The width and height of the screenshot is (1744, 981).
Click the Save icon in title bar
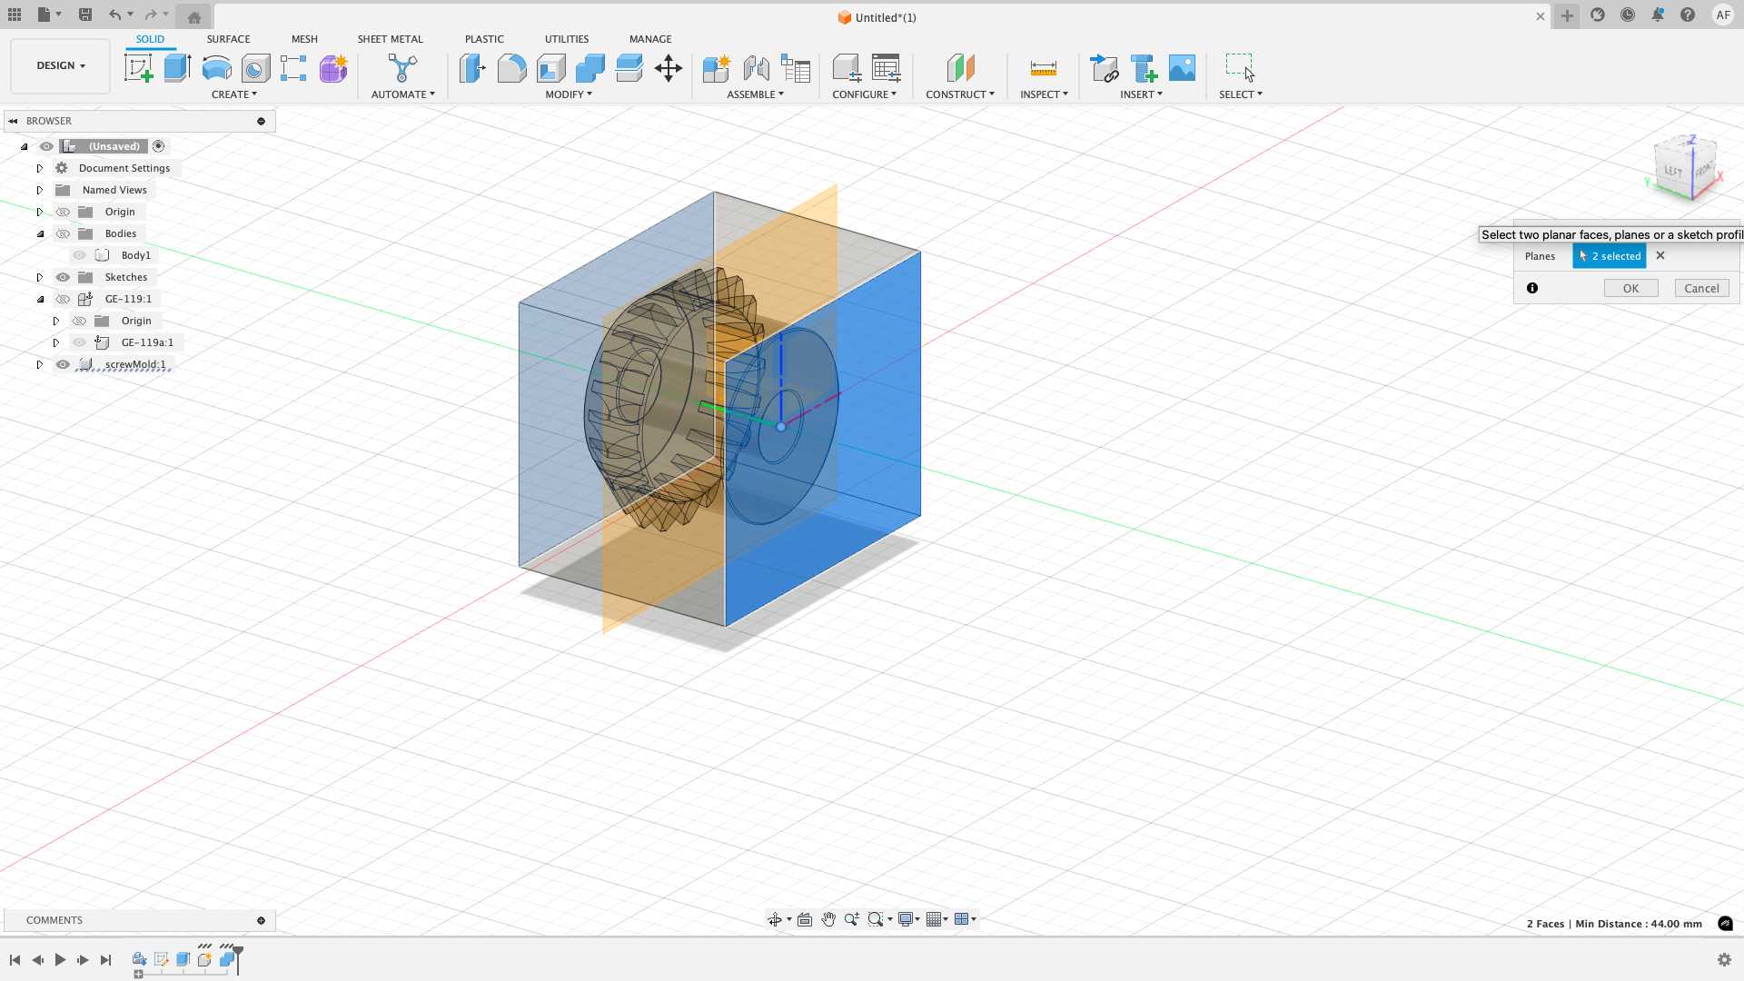coord(84,15)
